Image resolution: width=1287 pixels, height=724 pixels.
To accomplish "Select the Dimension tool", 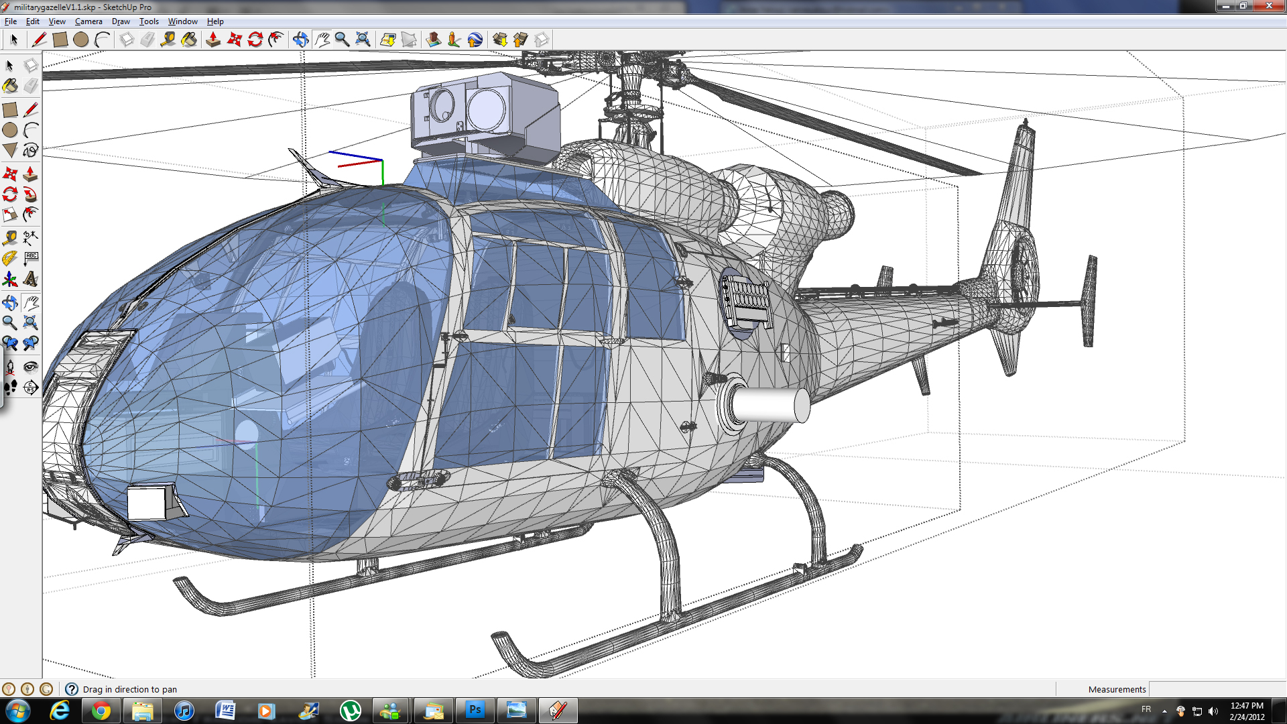I will coord(31,237).
